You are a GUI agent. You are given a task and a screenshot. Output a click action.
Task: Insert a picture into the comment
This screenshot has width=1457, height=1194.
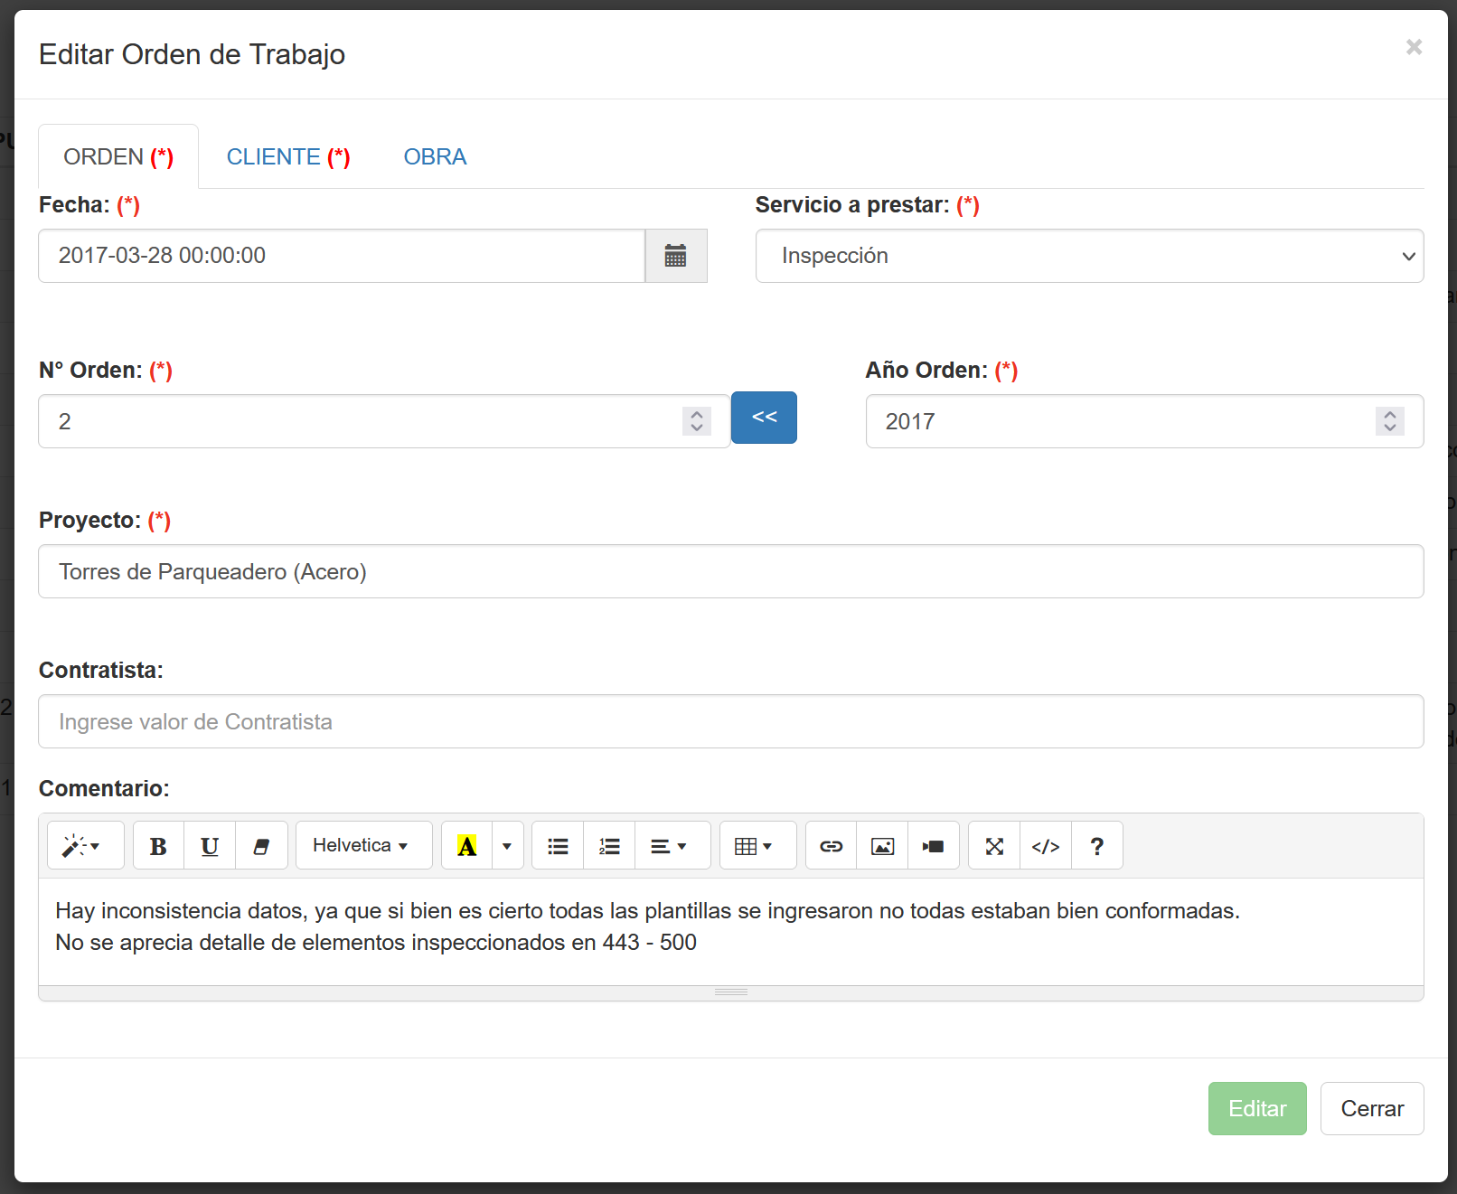(x=882, y=846)
